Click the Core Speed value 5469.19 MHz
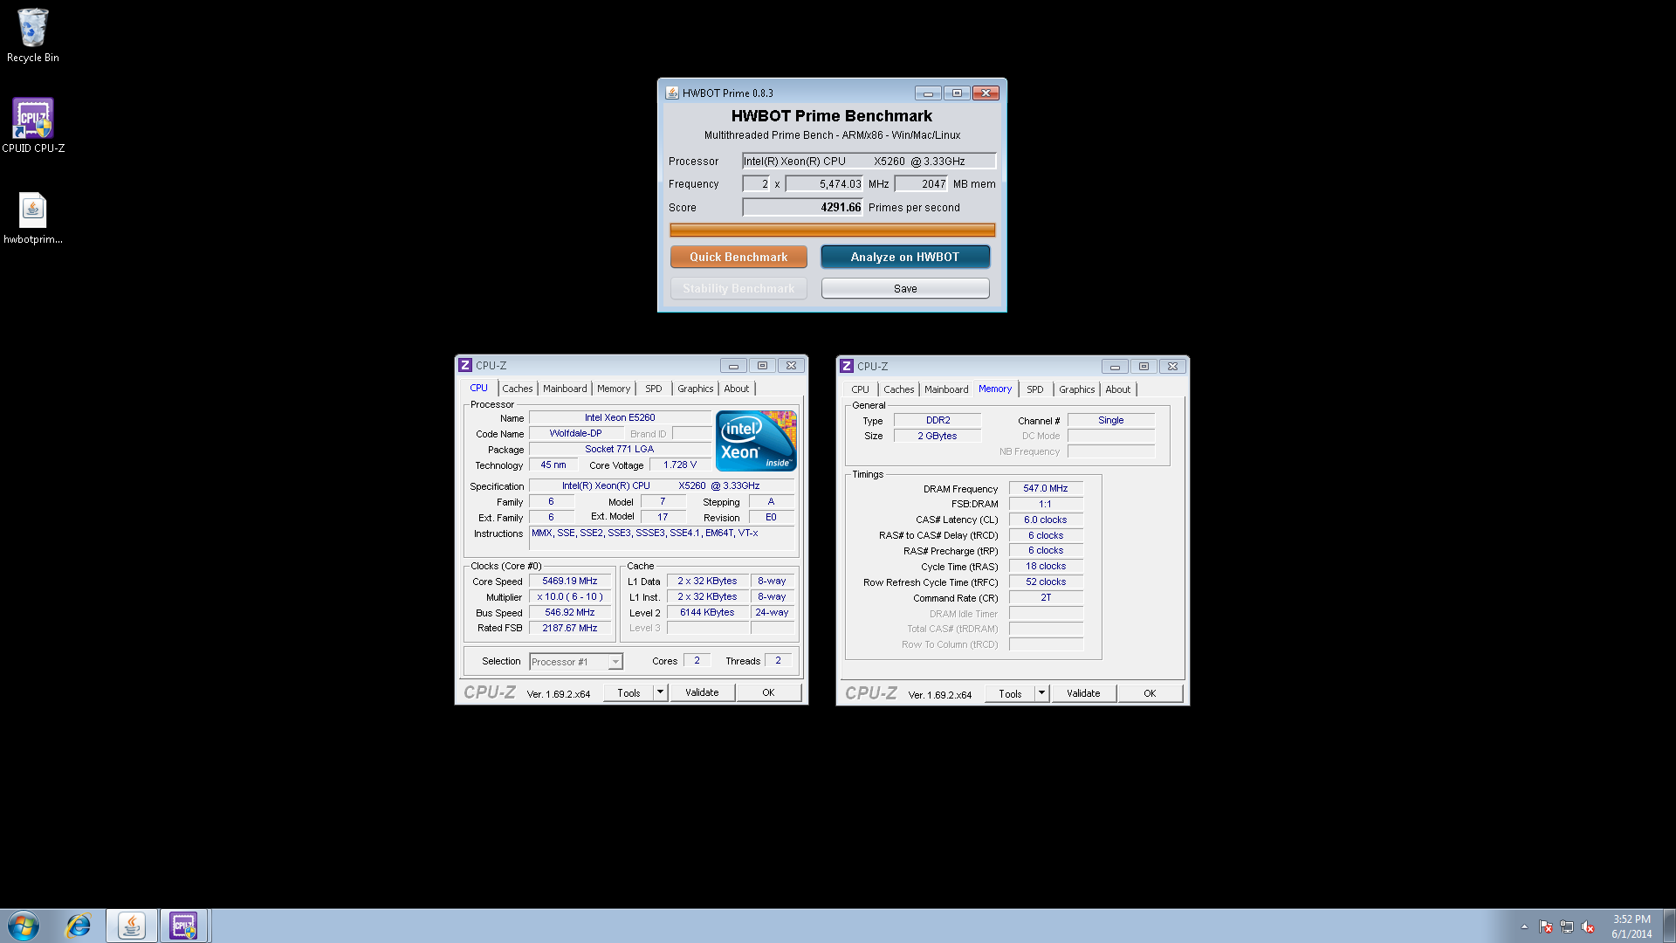This screenshot has height=943, width=1676. point(570,581)
